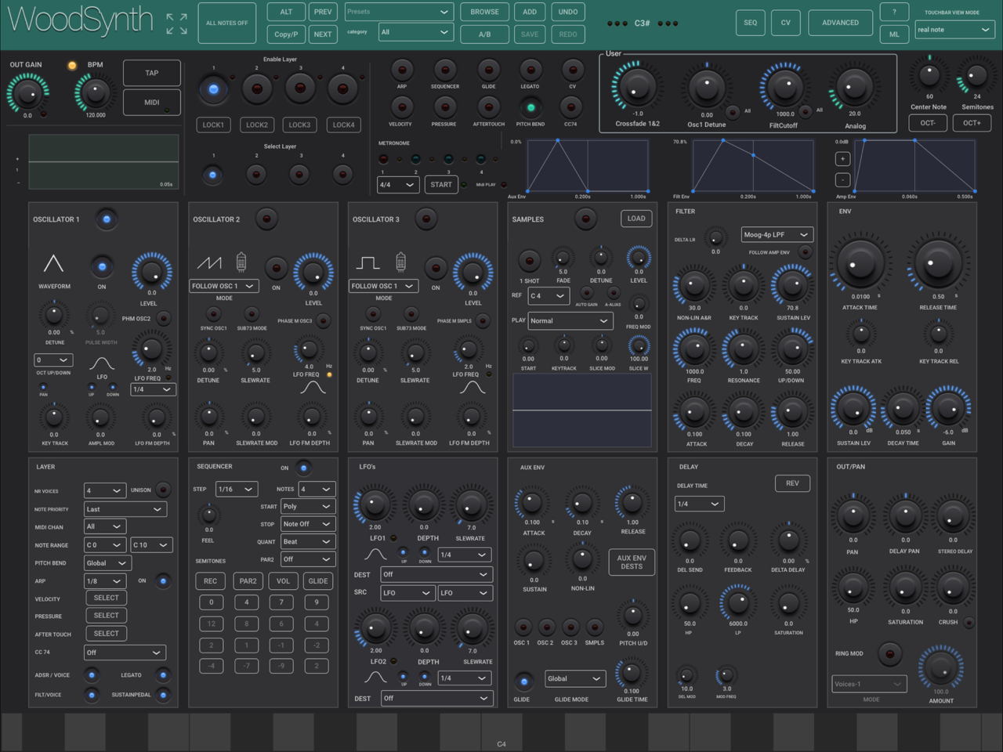The image size is (1003, 752).
Task: Enable the 1 SHOT sample toggle
Action: point(530,261)
